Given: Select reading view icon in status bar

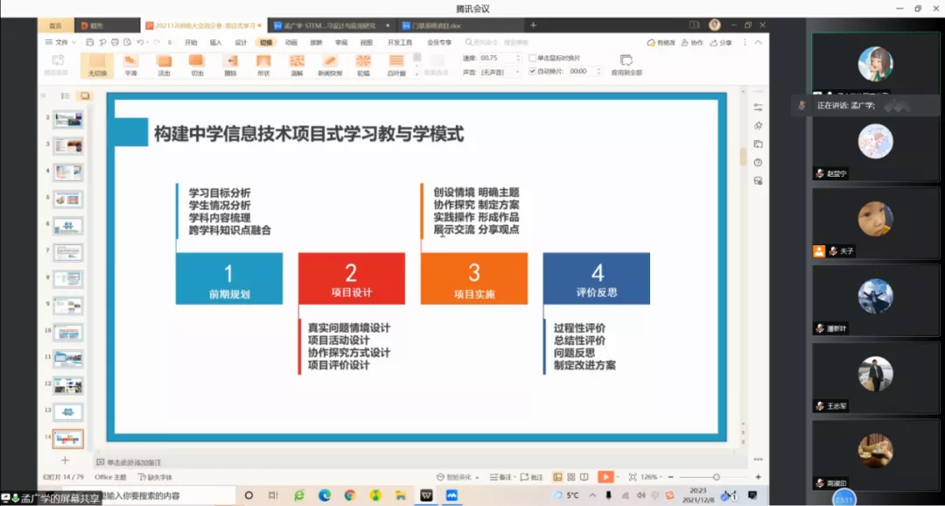Looking at the screenshot, I should [x=585, y=476].
